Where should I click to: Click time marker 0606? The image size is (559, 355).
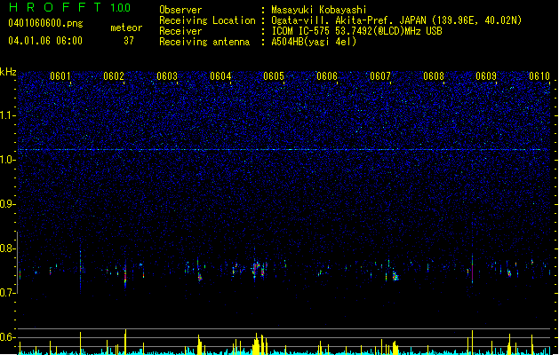327,76
